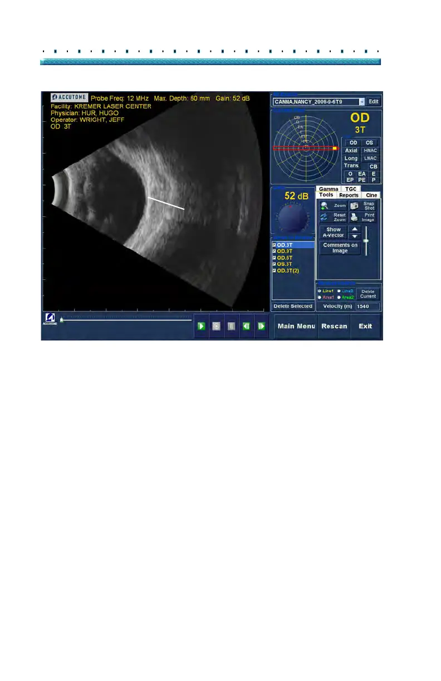Pause the cine playback

231,327
